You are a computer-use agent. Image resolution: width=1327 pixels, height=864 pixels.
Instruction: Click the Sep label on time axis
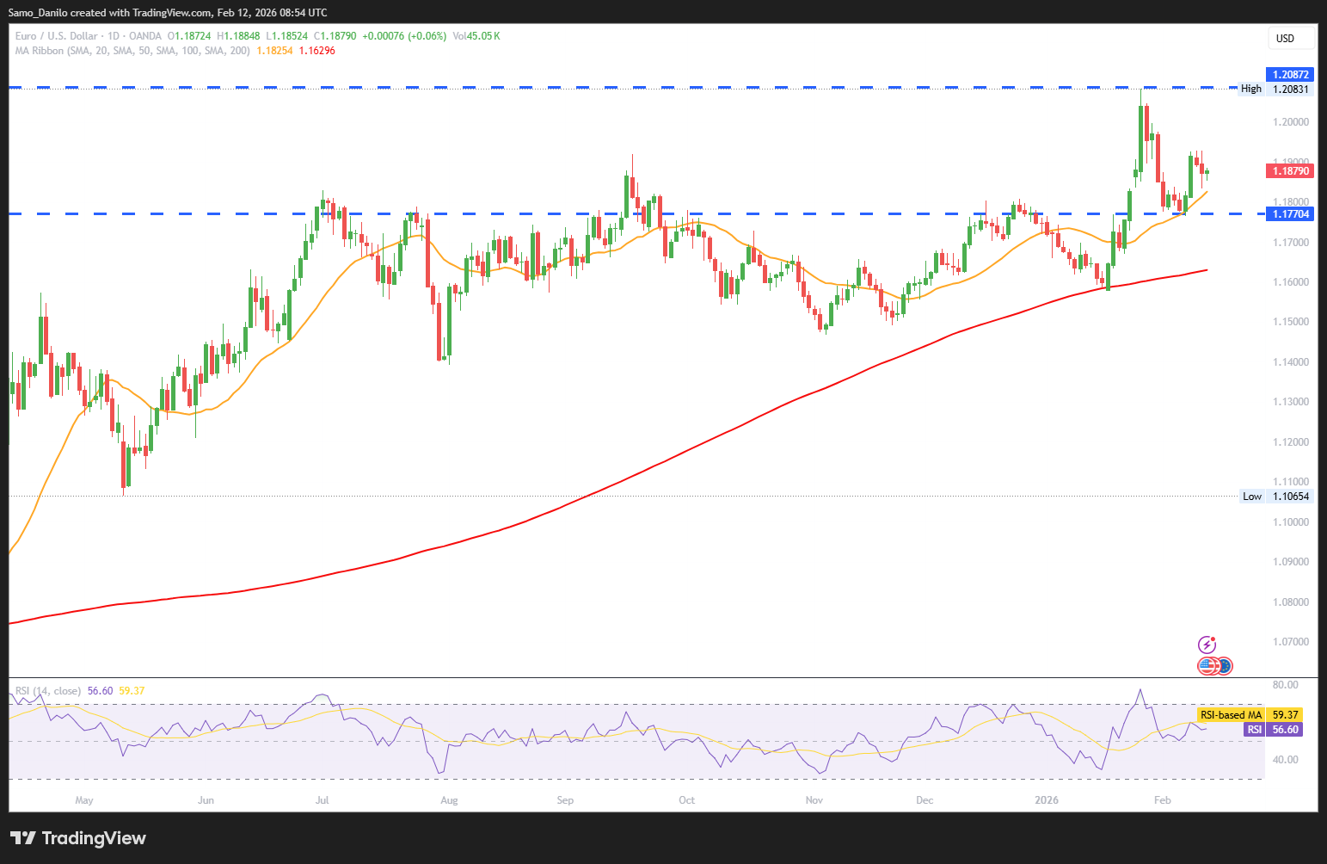565,800
